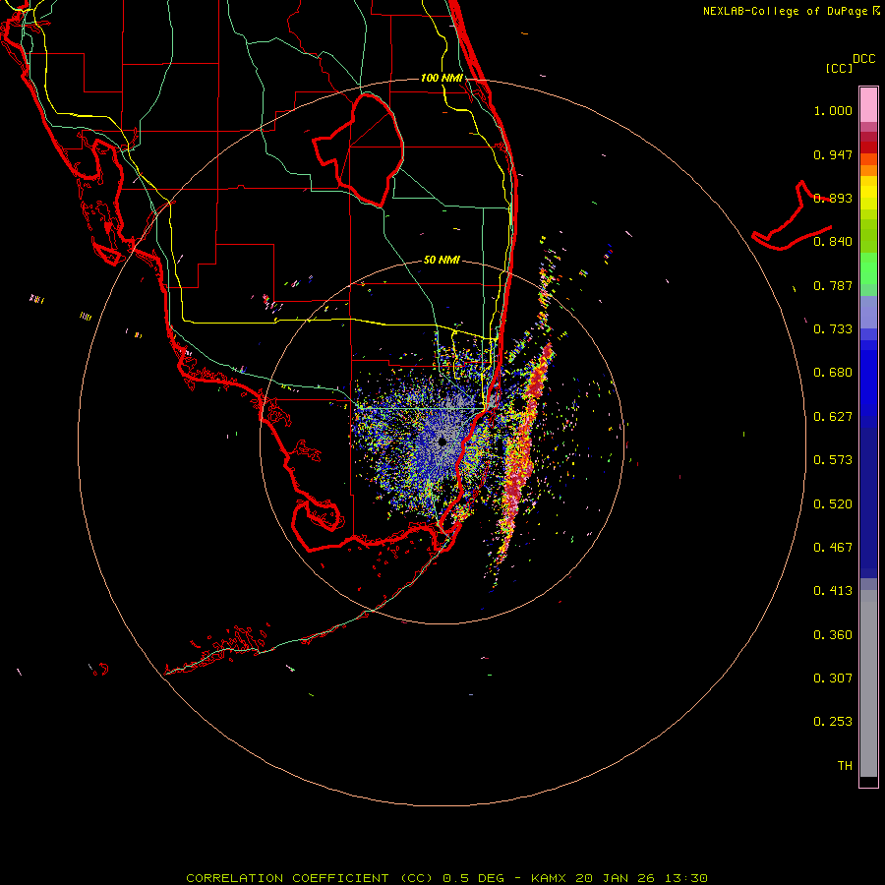Click the 100 NMI range ring label
This screenshot has width=885, height=885.
(x=442, y=78)
